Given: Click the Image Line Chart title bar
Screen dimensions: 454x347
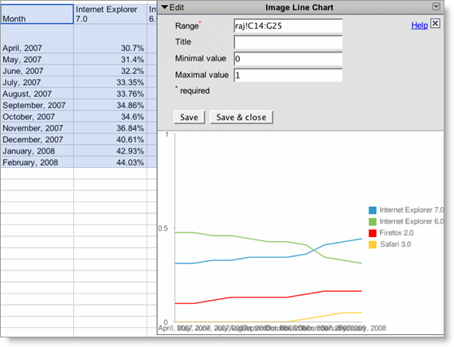Looking at the screenshot, I should (299, 7).
